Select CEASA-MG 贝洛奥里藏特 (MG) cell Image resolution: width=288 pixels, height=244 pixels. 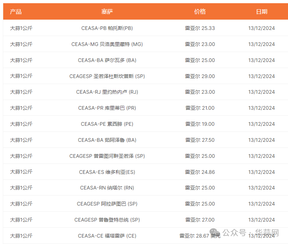107,44
